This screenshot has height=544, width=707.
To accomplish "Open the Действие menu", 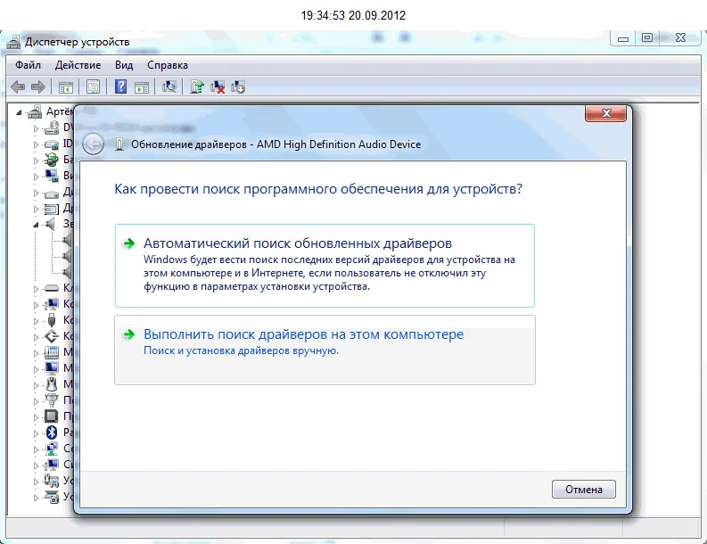I will (x=78, y=65).
